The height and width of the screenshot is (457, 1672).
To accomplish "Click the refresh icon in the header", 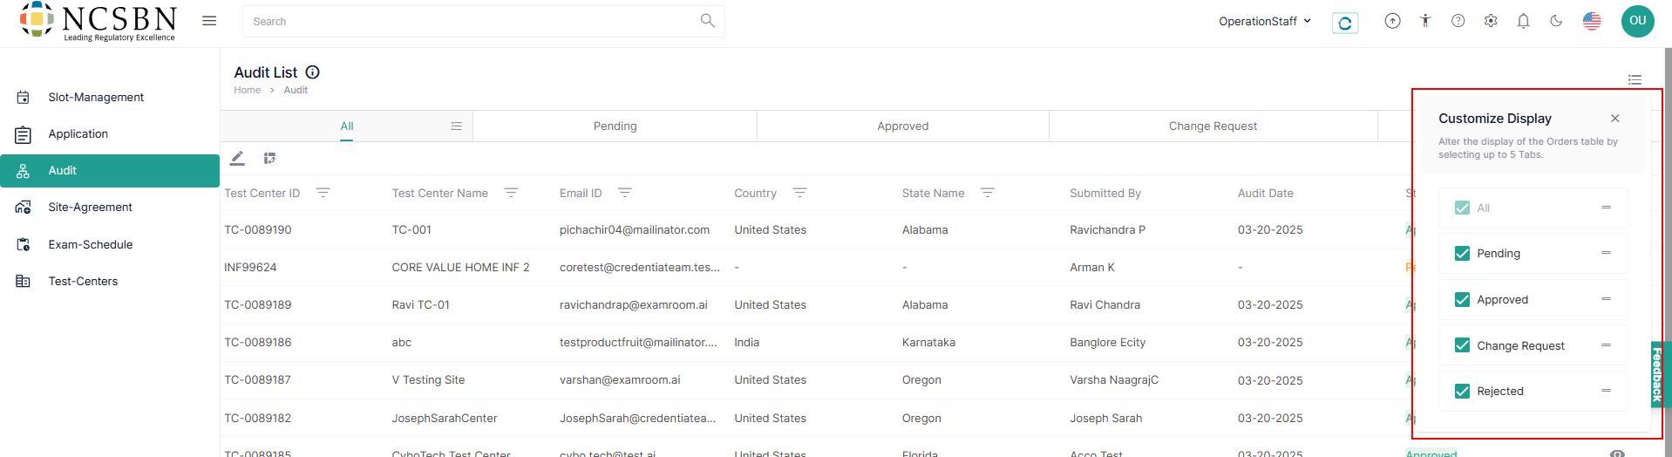I will coord(1344,23).
